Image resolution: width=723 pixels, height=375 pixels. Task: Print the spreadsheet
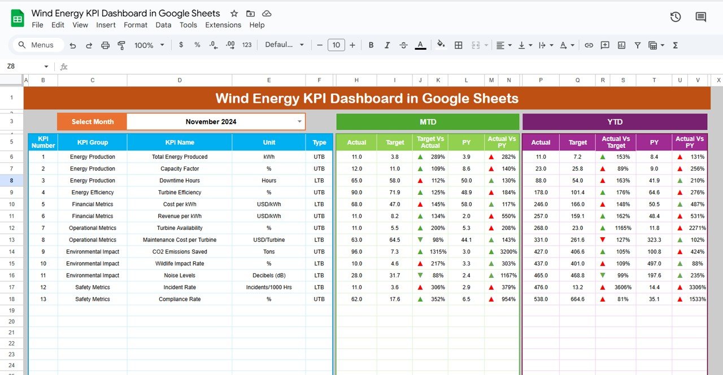(x=105, y=45)
